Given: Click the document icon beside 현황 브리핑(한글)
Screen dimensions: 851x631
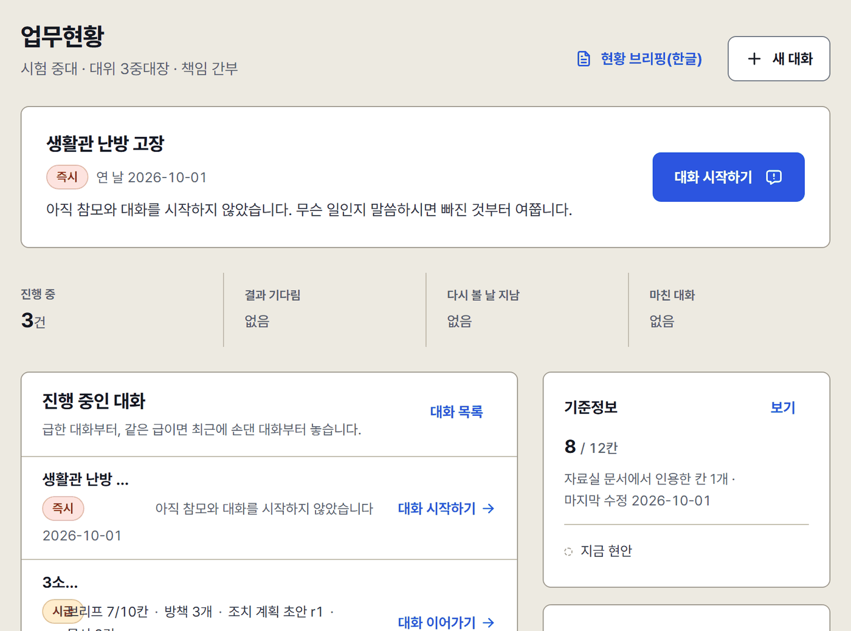Looking at the screenshot, I should click(584, 59).
